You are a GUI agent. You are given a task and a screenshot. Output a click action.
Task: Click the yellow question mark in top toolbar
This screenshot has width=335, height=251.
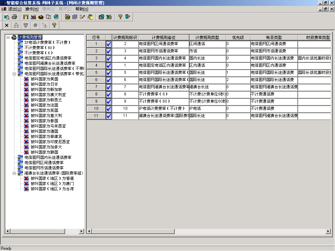pyautogui.click(x=120, y=17)
